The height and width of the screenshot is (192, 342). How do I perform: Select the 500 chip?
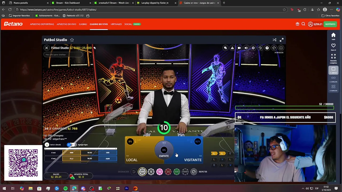[x=185, y=172]
